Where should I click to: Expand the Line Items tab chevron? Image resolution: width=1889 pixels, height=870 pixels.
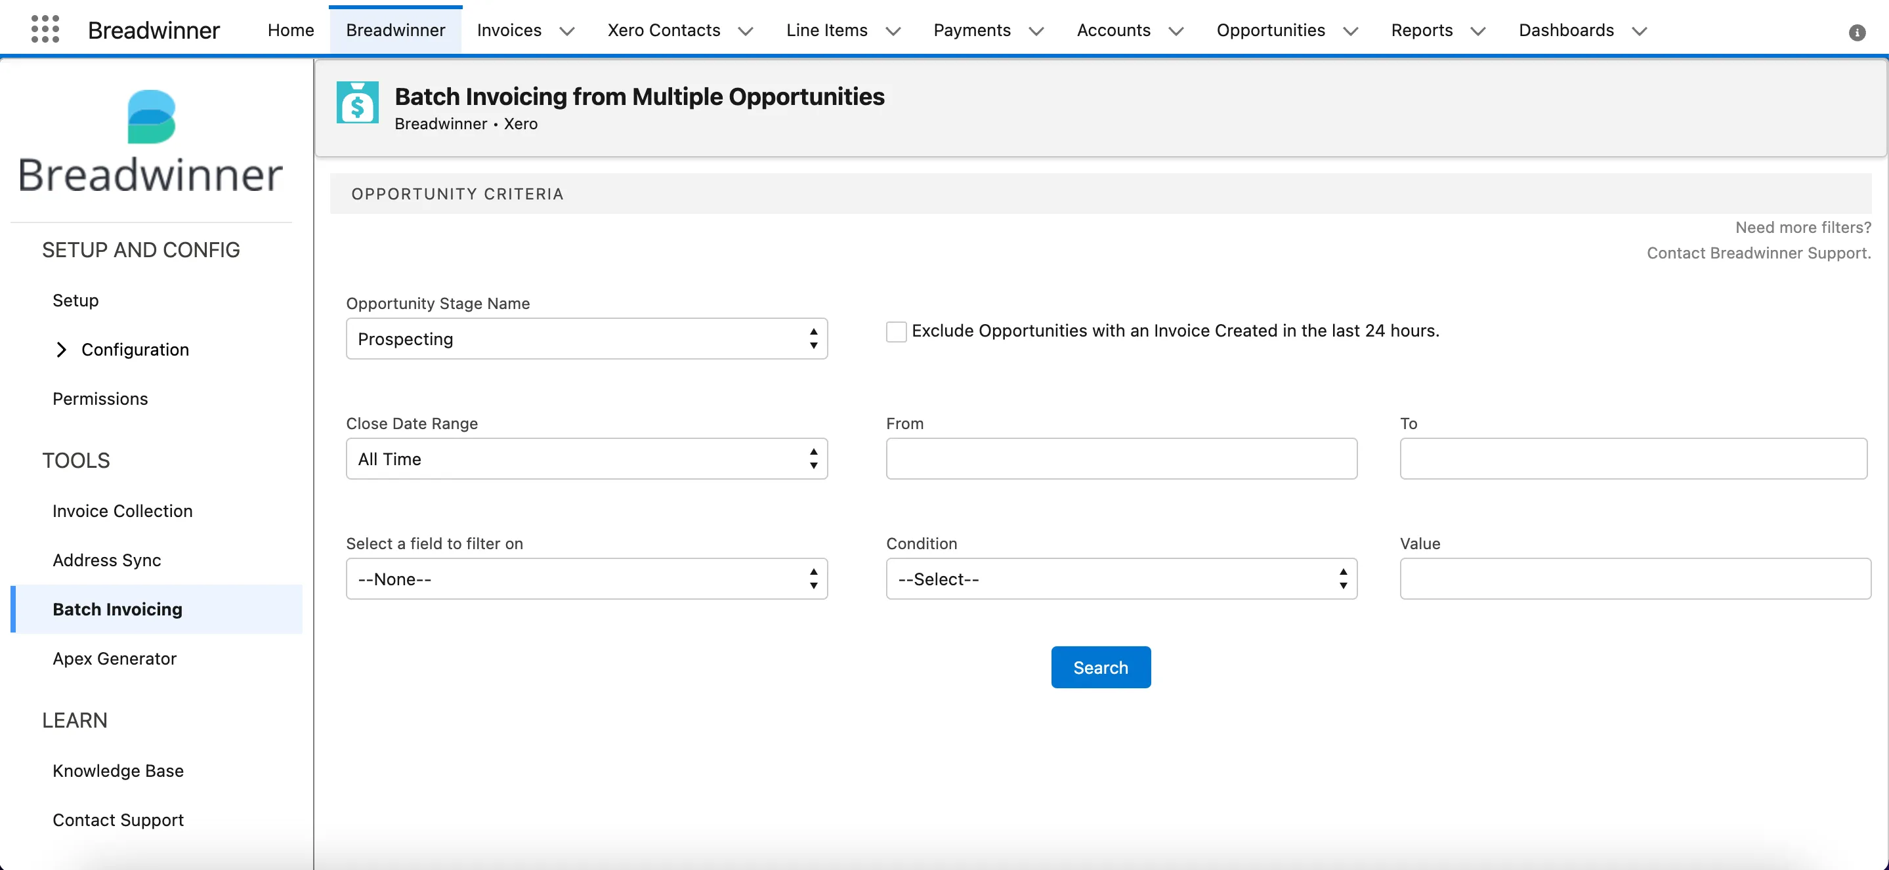tap(893, 31)
